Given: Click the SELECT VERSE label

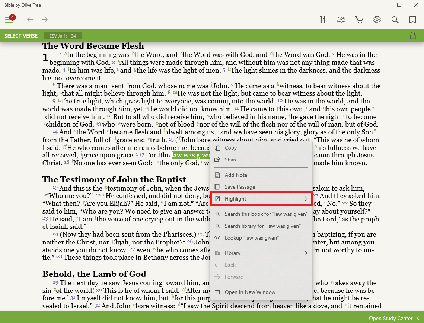Looking at the screenshot, I should click(x=21, y=36).
